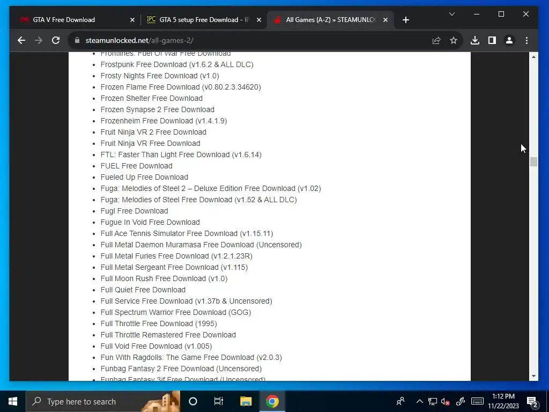The width and height of the screenshot is (549, 412).
Task: Go back to the previous page
Action: (x=21, y=40)
